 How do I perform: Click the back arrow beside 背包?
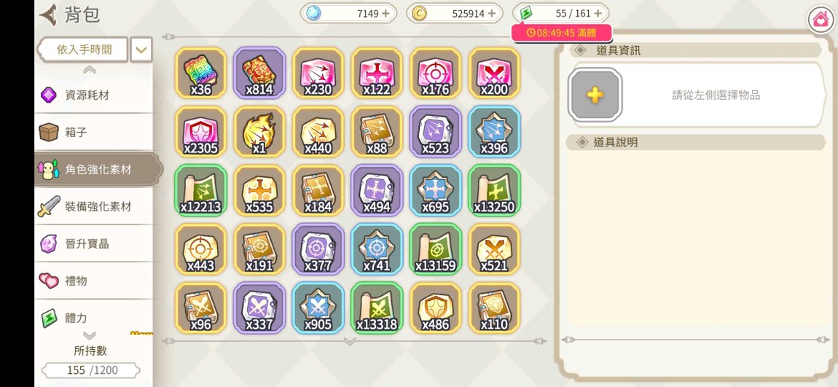pos(48,15)
